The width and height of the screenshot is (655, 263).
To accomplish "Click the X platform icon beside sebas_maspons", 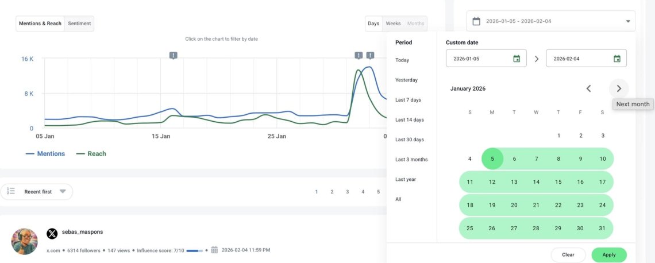I will tap(52, 233).
